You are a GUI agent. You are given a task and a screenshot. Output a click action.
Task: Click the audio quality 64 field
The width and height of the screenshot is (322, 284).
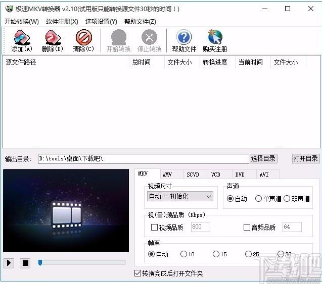click(292, 227)
